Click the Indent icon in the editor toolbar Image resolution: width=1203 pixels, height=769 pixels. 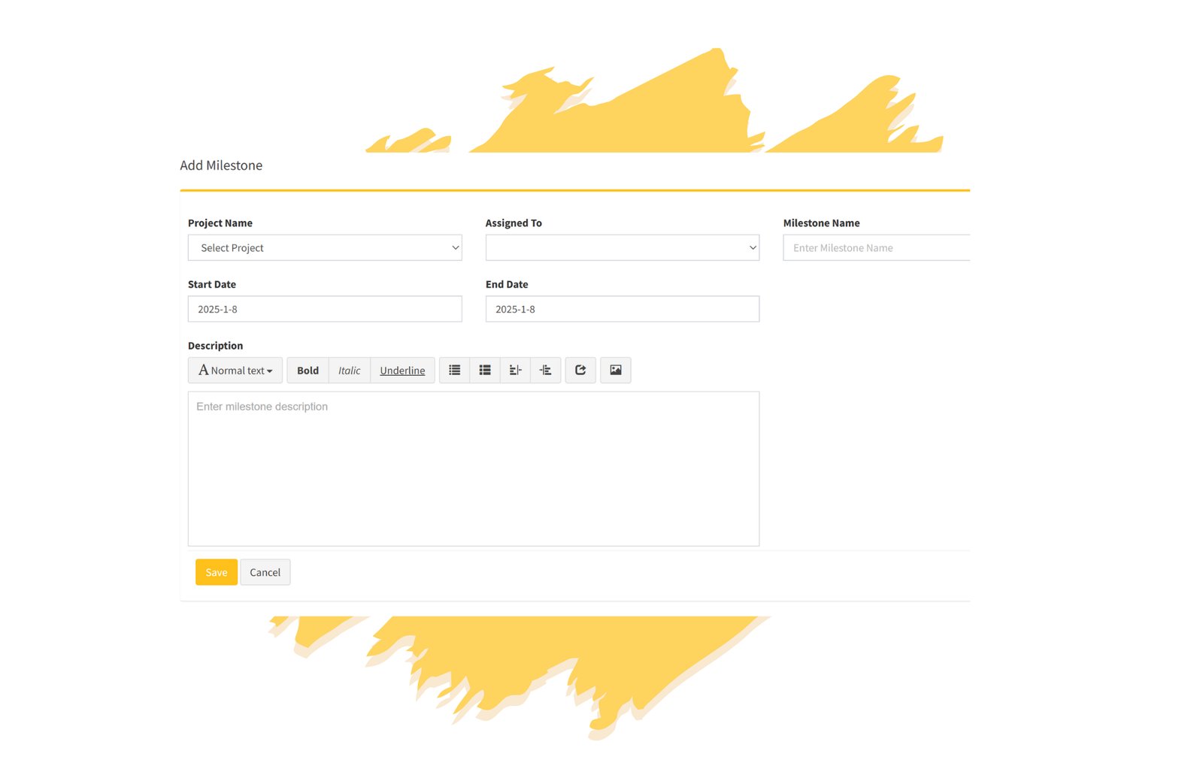546,370
